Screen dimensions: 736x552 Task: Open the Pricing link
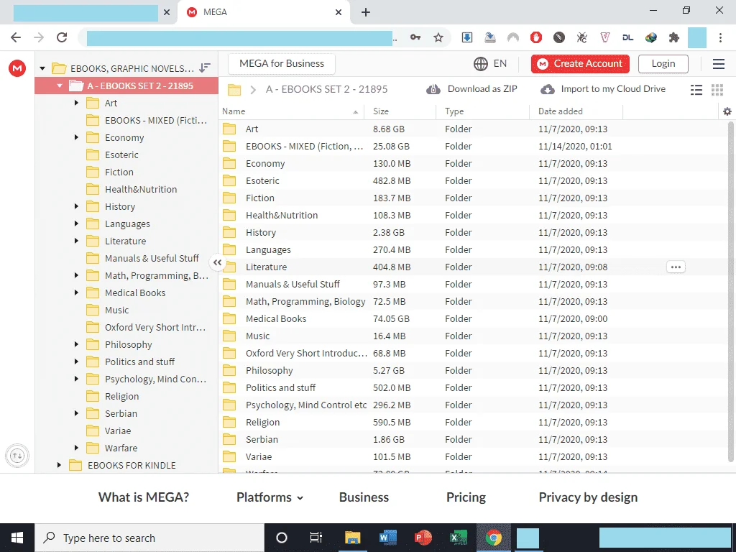coord(466,497)
